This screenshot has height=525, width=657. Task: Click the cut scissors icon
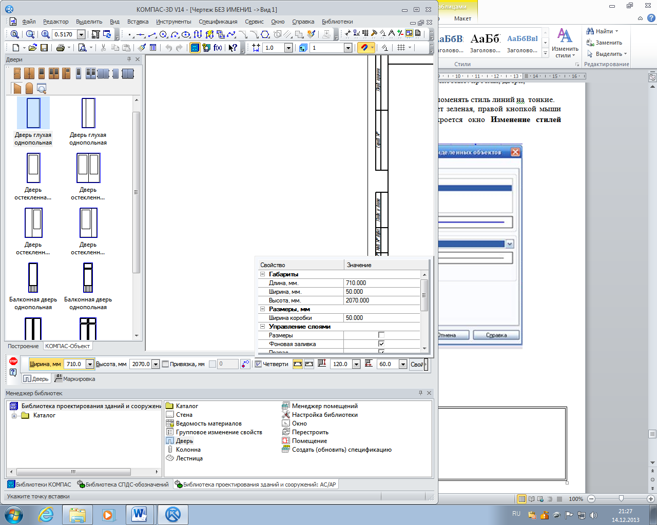click(103, 48)
